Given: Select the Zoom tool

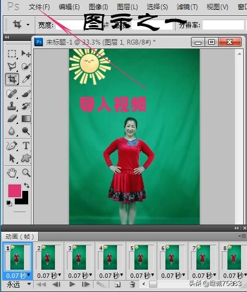Looking at the screenshot, I should (26, 172).
